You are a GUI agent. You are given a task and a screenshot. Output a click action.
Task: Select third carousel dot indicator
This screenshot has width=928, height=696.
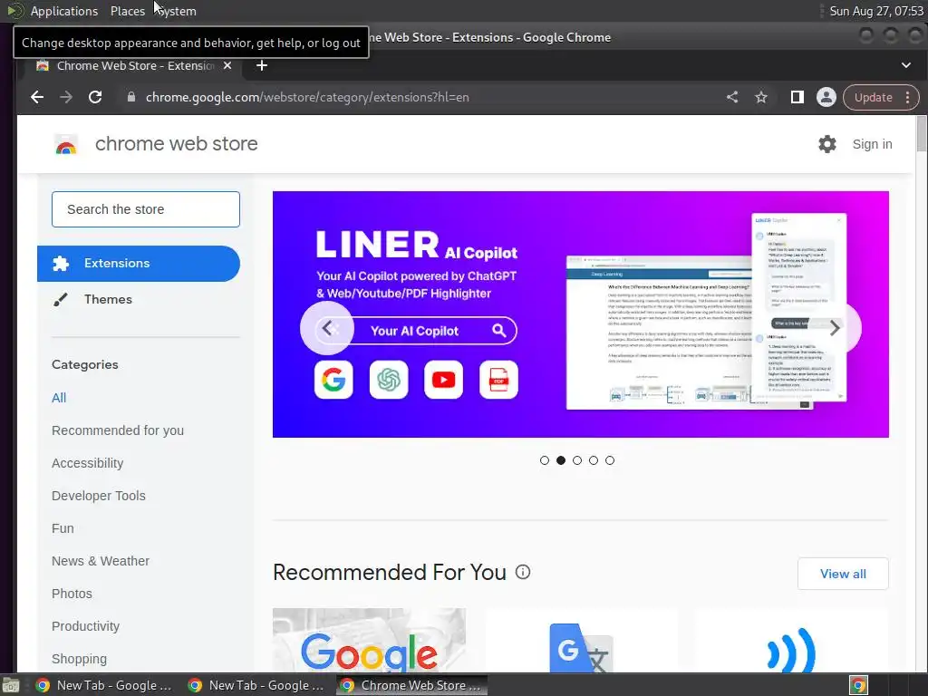click(x=577, y=460)
